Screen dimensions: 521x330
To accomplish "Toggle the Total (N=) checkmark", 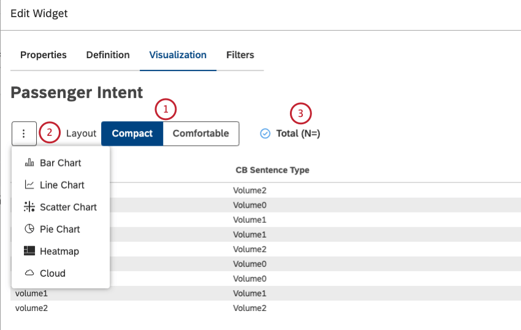I will point(265,133).
